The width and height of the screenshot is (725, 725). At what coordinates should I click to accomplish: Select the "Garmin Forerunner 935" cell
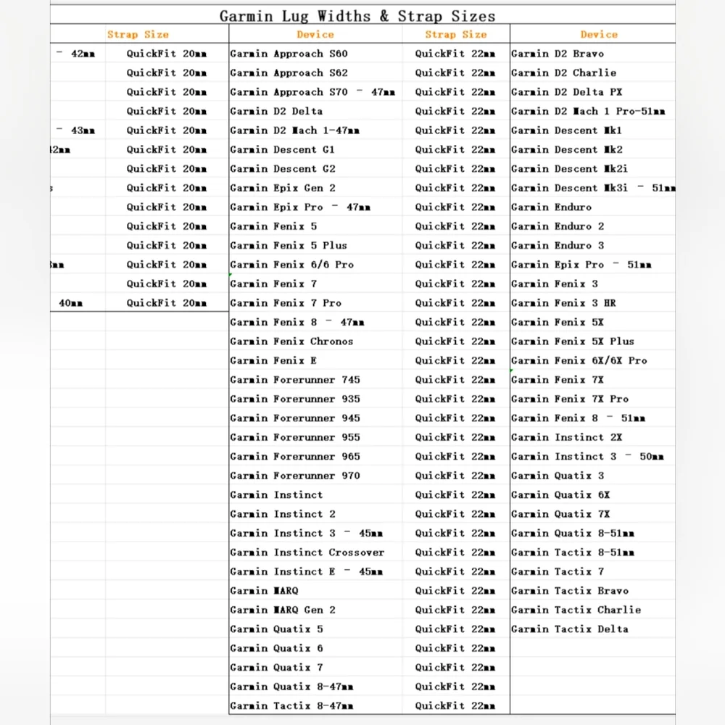coord(316,399)
